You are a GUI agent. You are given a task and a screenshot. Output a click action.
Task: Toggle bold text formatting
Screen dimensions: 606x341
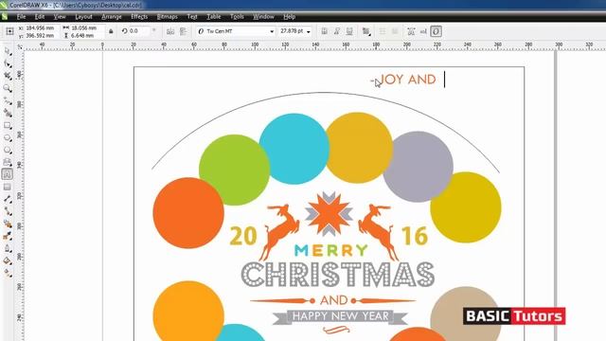[324, 31]
